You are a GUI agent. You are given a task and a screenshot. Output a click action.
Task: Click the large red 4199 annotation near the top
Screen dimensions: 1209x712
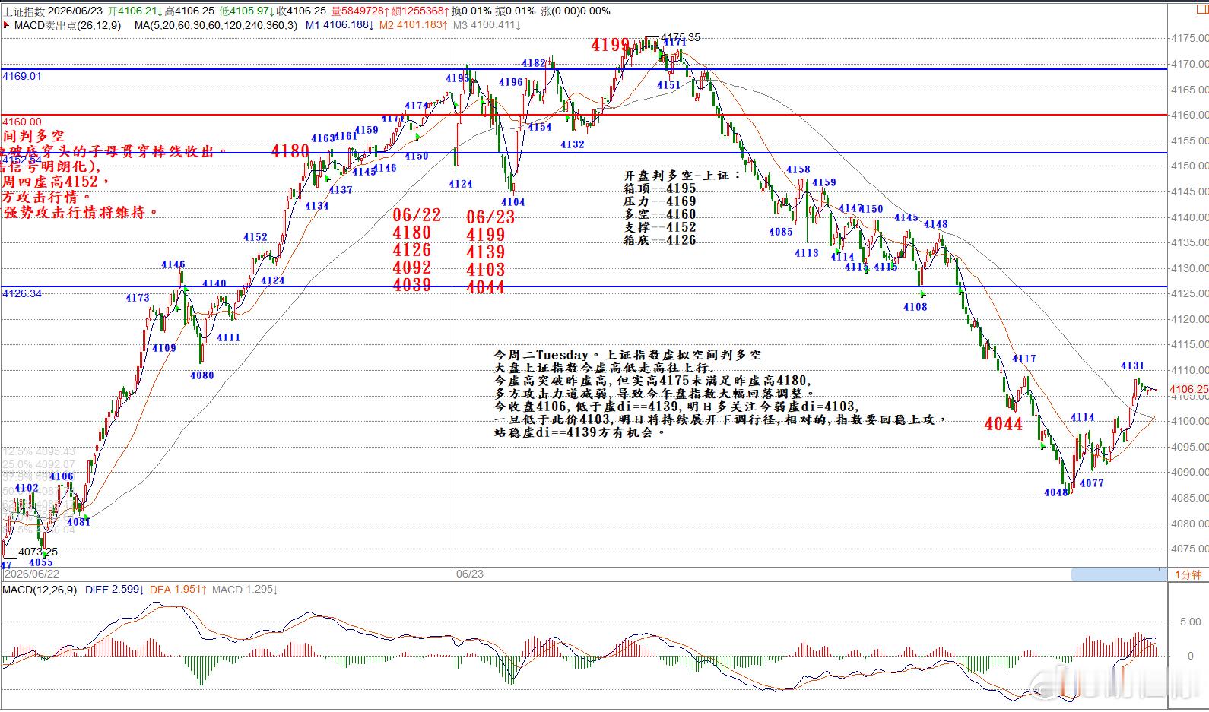tap(611, 46)
